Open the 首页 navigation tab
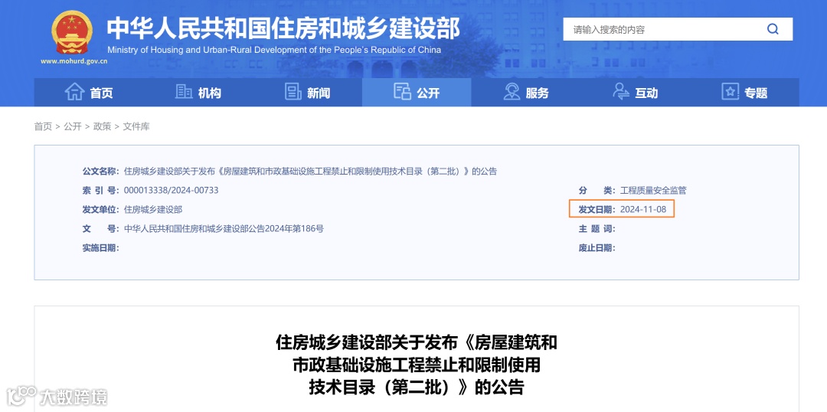This screenshot has height=412, width=827. tap(89, 93)
